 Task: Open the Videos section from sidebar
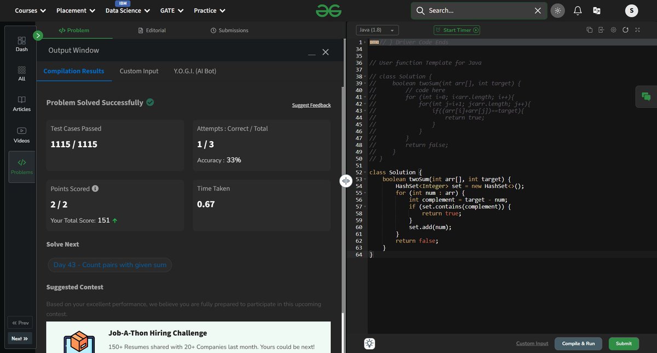tap(21, 133)
